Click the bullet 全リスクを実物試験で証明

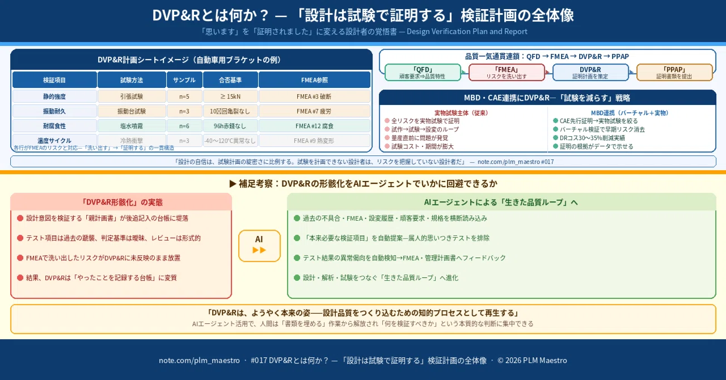[x=421, y=121]
